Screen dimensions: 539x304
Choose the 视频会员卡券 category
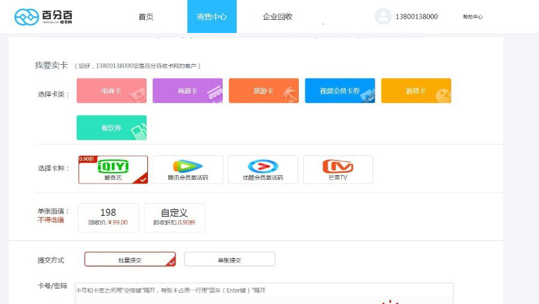point(340,91)
